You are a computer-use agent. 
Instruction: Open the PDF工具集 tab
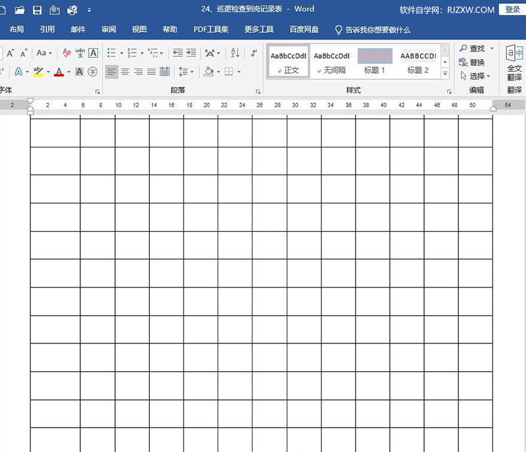pyautogui.click(x=211, y=30)
